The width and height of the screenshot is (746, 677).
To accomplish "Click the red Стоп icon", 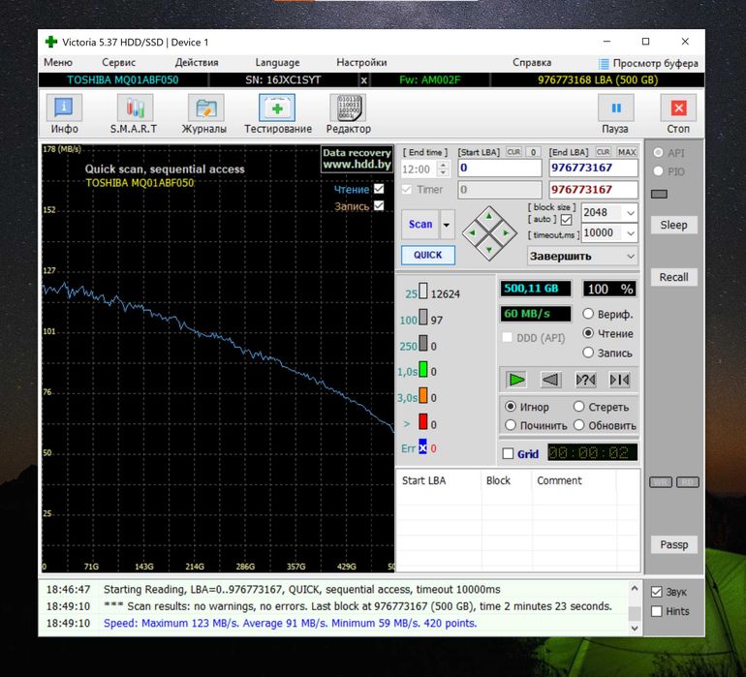I will tap(678, 108).
